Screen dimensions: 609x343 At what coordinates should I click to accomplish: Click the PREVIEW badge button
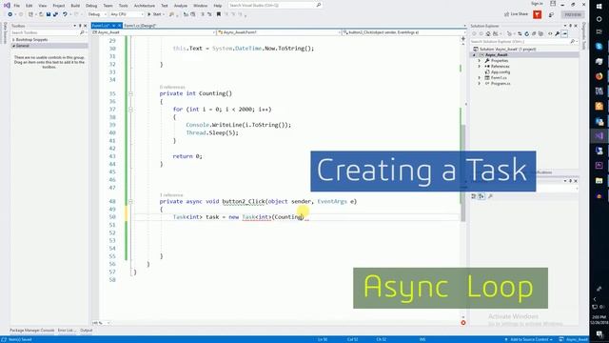(573, 14)
